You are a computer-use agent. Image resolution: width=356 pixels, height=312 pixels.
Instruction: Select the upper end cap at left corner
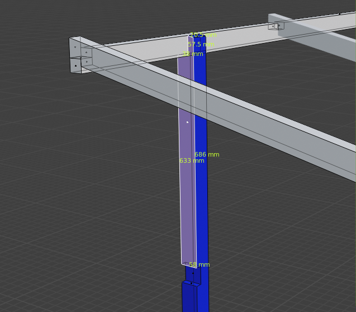pos(75,47)
